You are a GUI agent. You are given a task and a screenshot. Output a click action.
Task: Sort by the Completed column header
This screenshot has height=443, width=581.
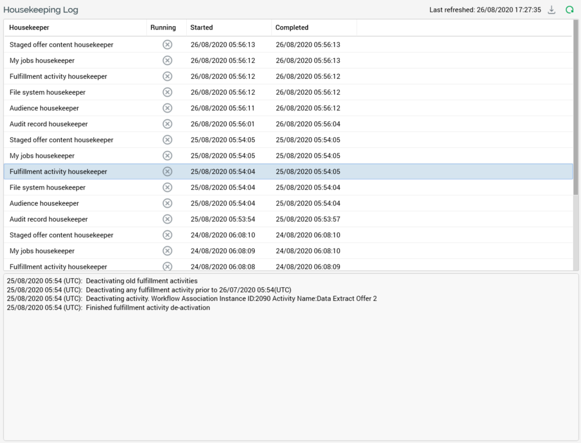292,28
